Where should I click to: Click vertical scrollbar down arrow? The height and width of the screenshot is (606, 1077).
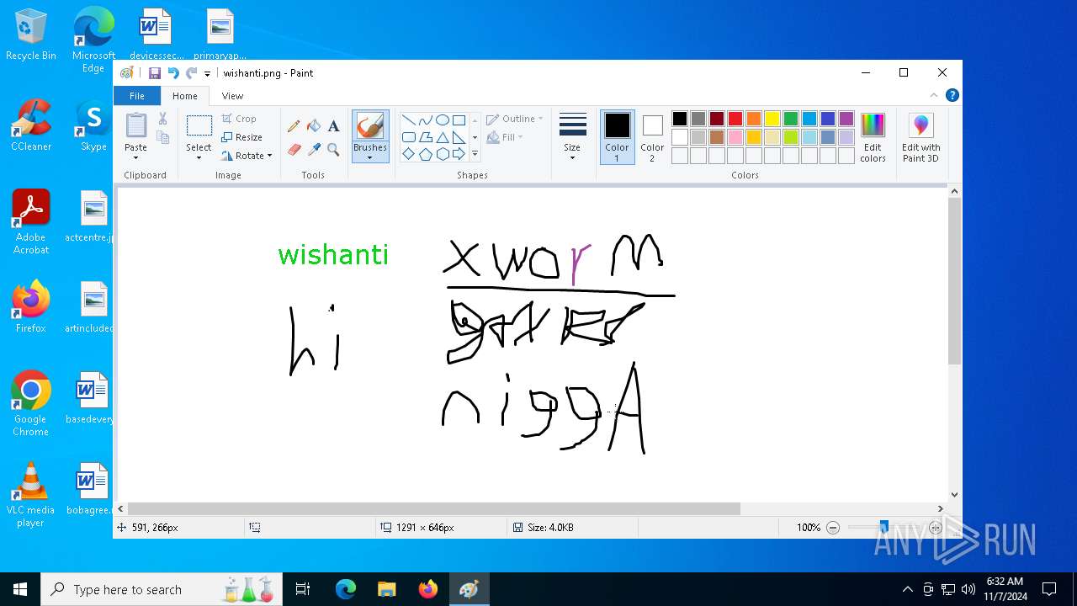tap(954, 495)
